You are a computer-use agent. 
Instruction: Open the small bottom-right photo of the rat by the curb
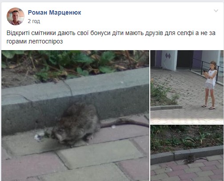point(187,153)
